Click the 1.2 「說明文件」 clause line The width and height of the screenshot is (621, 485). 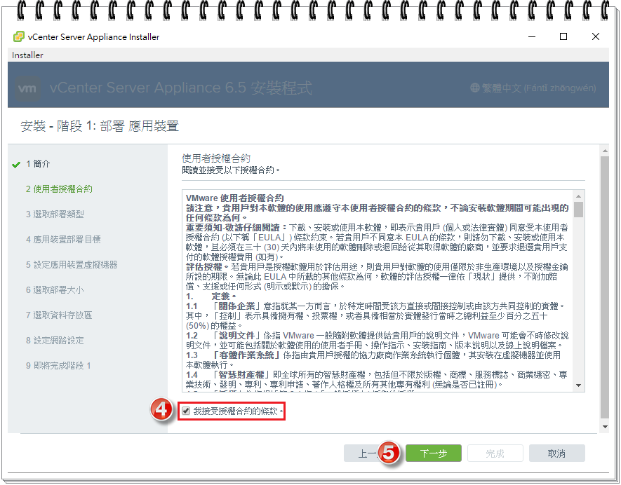[x=377, y=336]
